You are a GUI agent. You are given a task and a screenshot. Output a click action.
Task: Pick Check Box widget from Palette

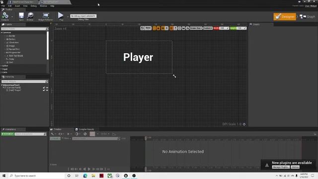point(13,43)
